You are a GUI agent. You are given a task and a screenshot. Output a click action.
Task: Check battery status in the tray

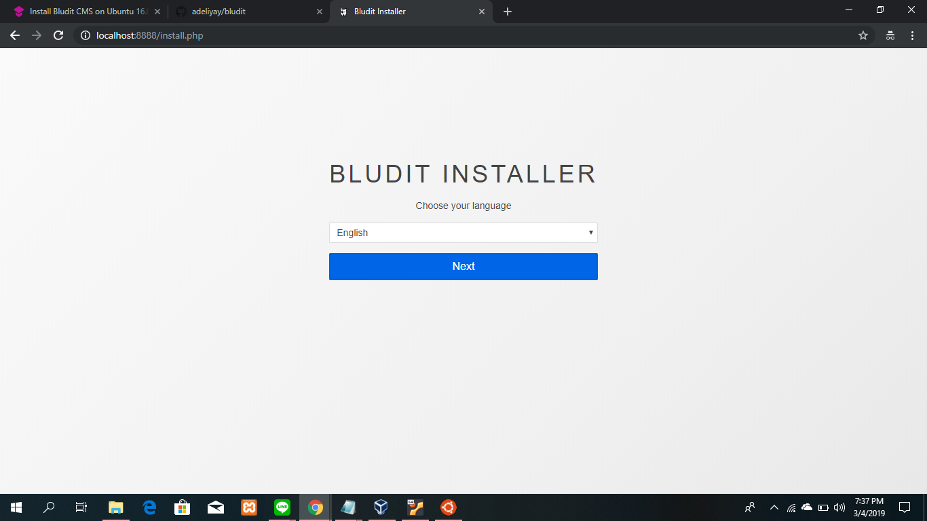823,507
